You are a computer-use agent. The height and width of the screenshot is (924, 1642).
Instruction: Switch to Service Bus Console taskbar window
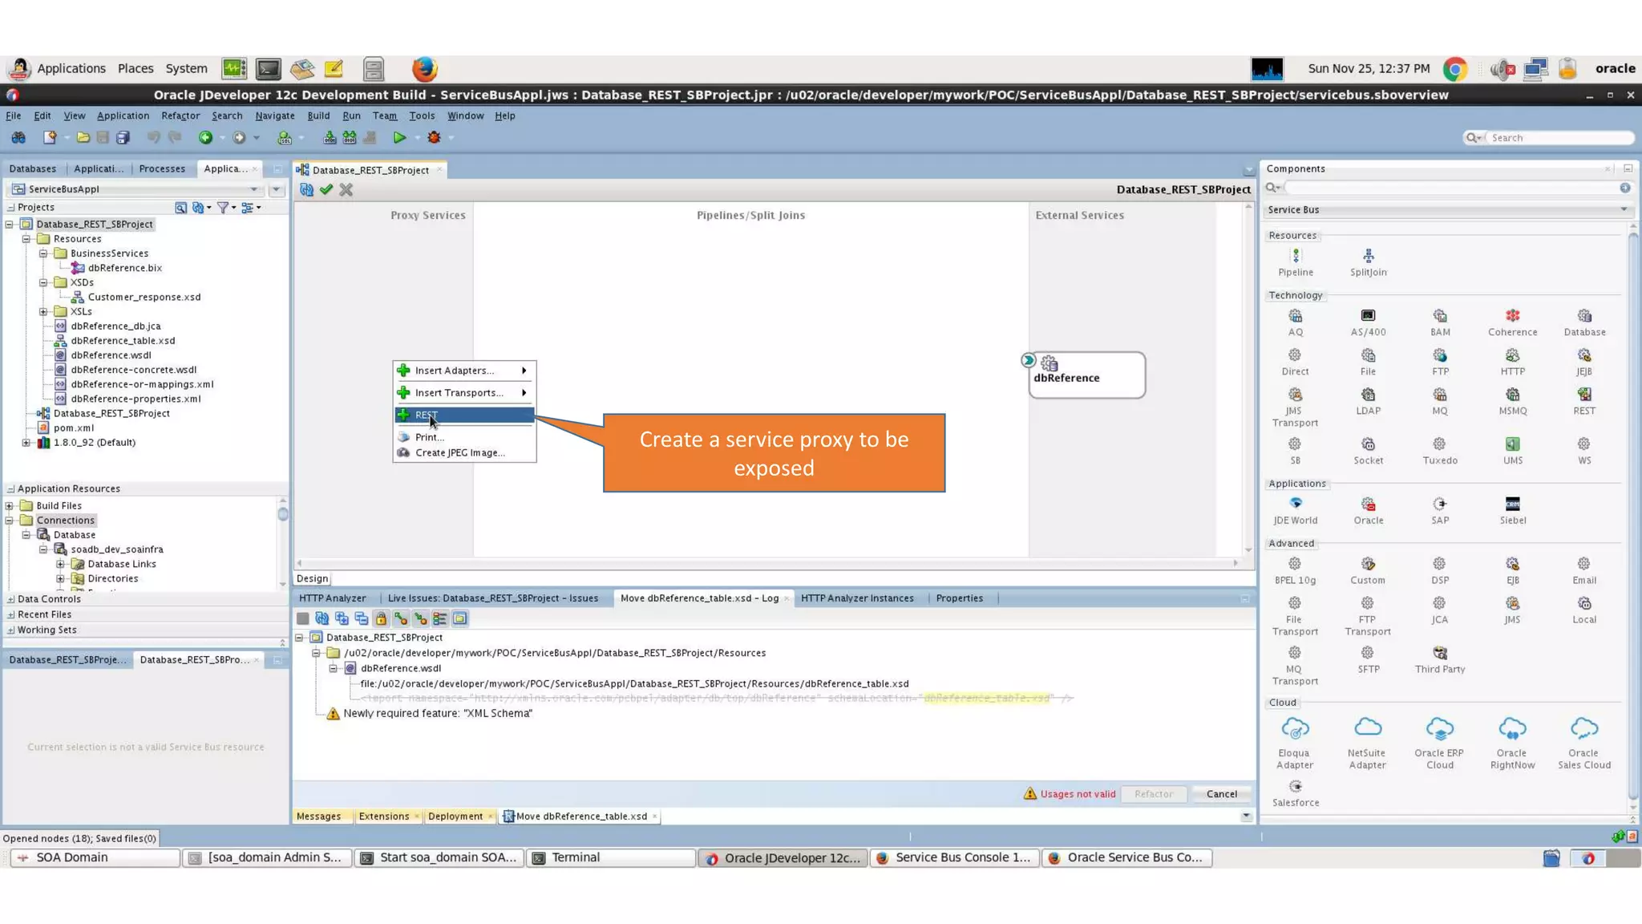coord(954,858)
